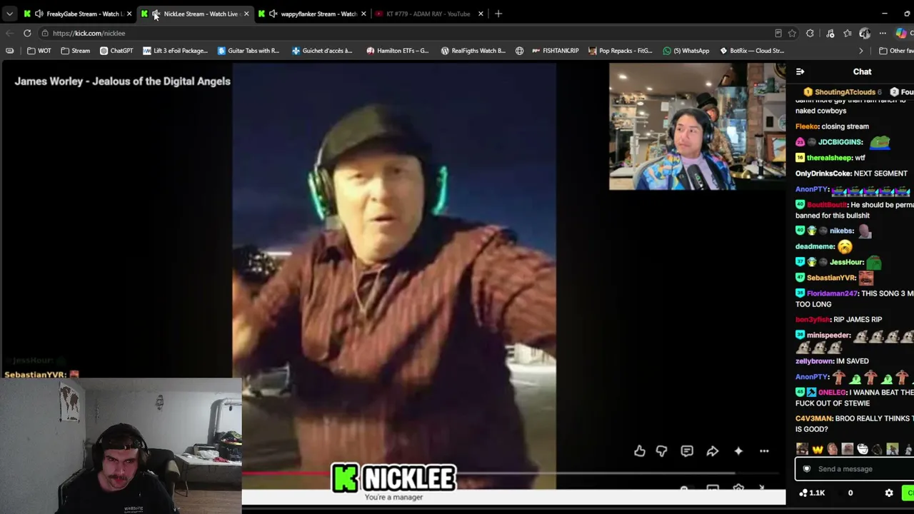The width and height of the screenshot is (914, 514).
Task: Mute the wappyflanker Stream tab audio
Action: click(x=273, y=14)
